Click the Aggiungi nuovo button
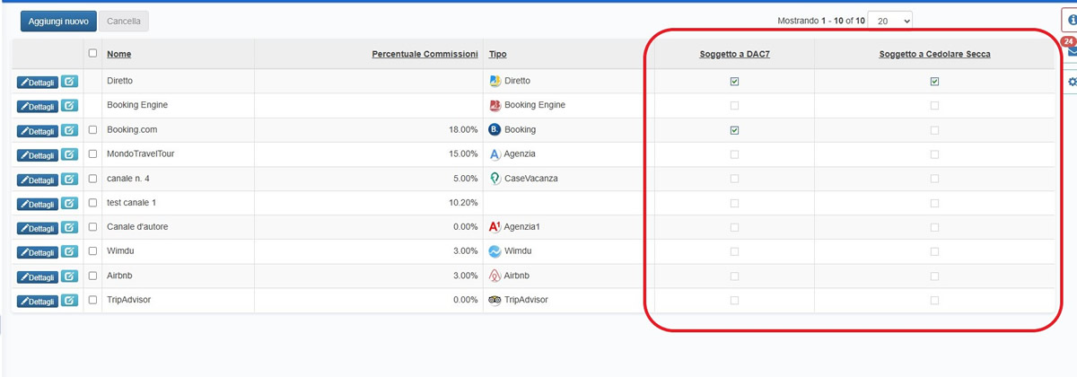This screenshot has width=1077, height=377. click(x=58, y=21)
